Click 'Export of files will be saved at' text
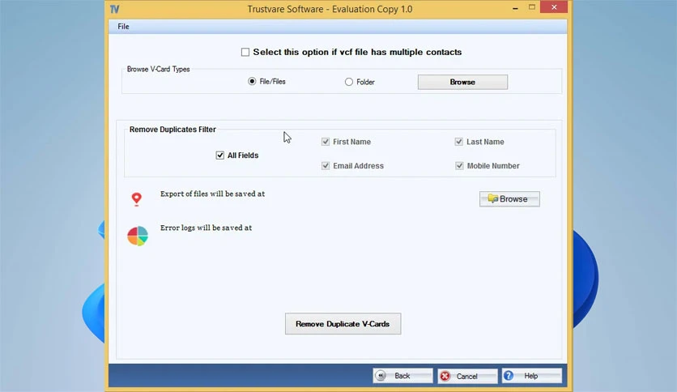 (212, 194)
